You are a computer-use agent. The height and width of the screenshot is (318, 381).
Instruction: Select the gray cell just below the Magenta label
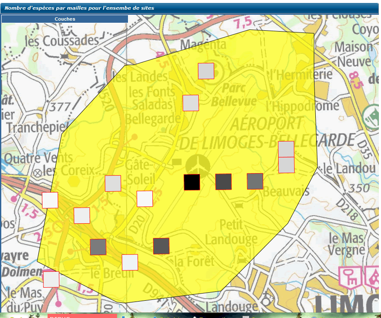(x=206, y=71)
